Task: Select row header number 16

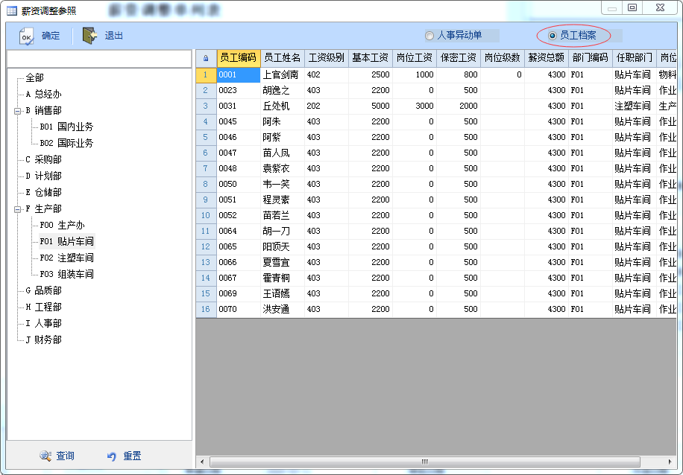Action: (206, 309)
